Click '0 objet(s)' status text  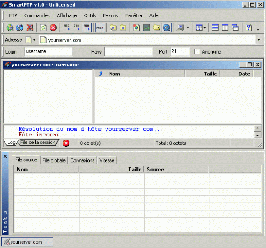click(x=90, y=143)
